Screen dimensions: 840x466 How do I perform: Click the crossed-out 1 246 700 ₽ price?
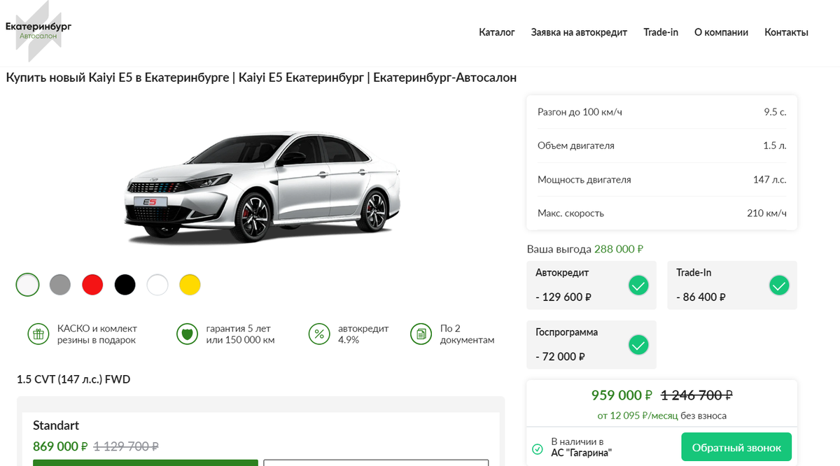tap(696, 395)
